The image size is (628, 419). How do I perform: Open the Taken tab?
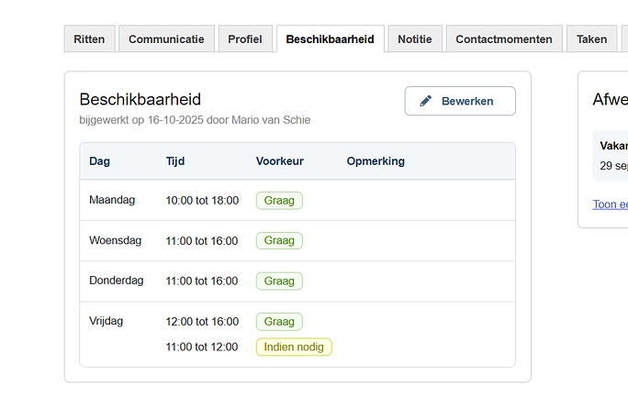[591, 39]
